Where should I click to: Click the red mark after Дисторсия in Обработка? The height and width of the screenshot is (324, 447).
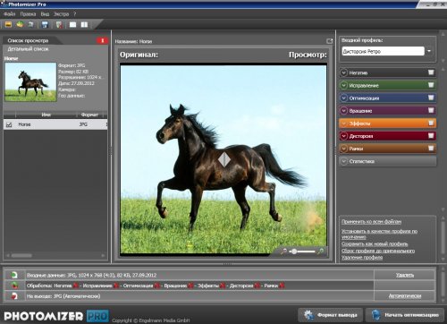click(257, 286)
